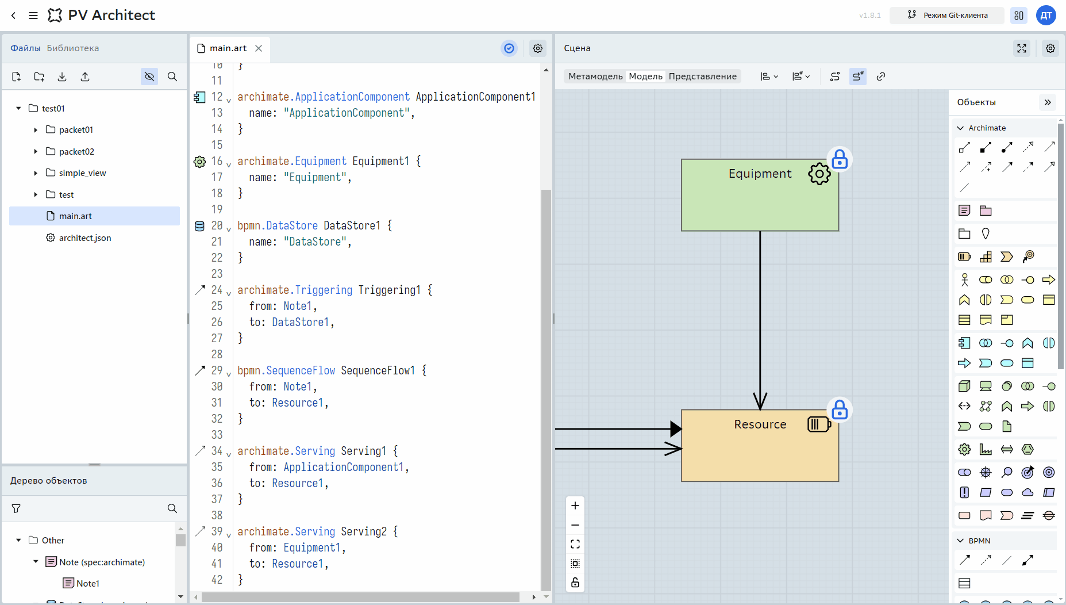
Task: Click the link icon in scene toolbar
Action: coord(881,76)
